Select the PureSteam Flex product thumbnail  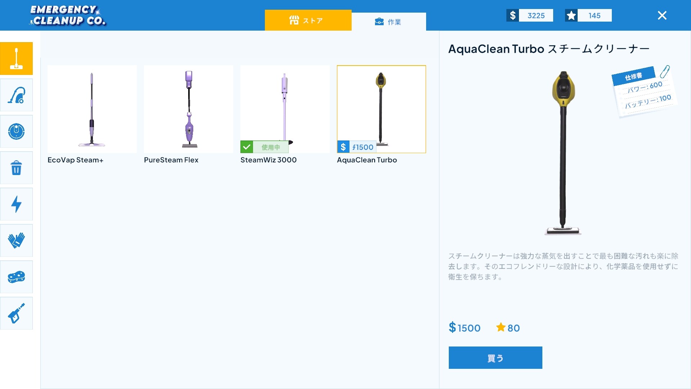pos(188,109)
